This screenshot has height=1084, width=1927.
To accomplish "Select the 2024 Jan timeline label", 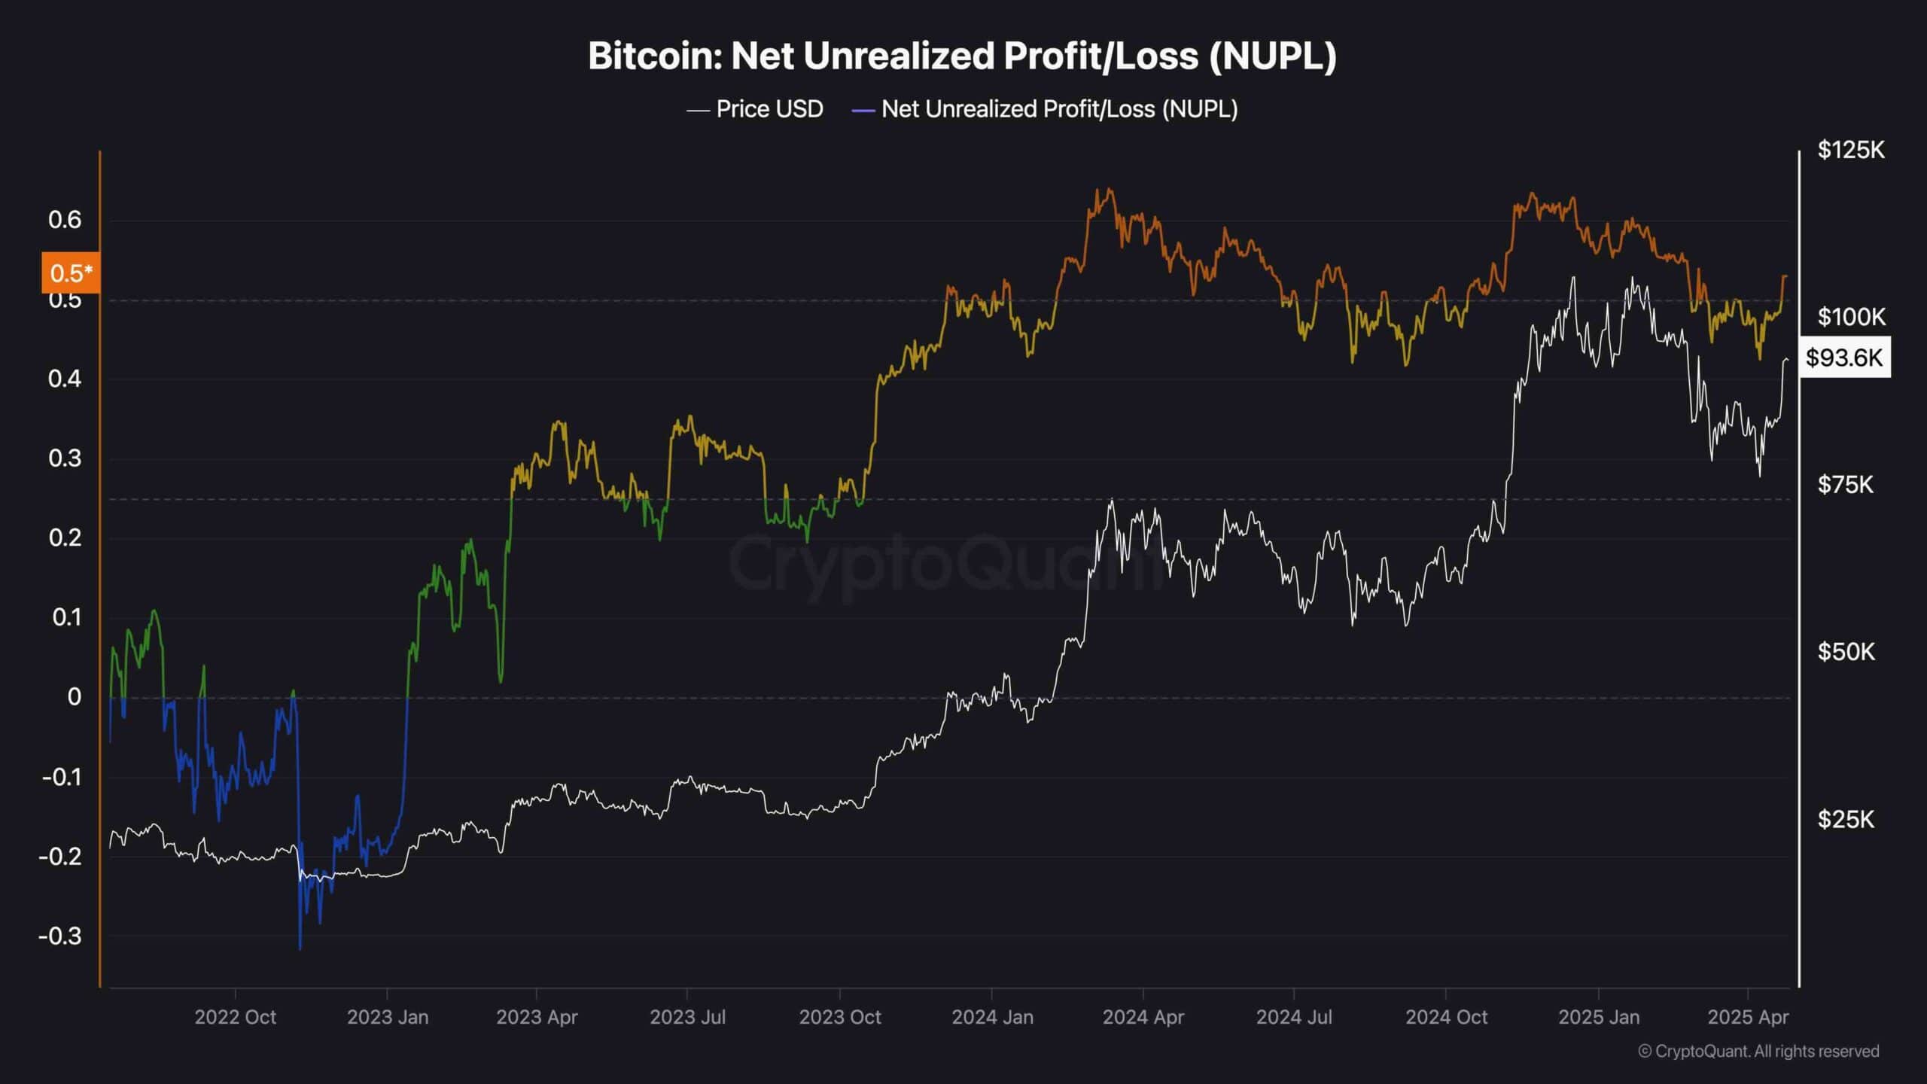I will 992,1017.
